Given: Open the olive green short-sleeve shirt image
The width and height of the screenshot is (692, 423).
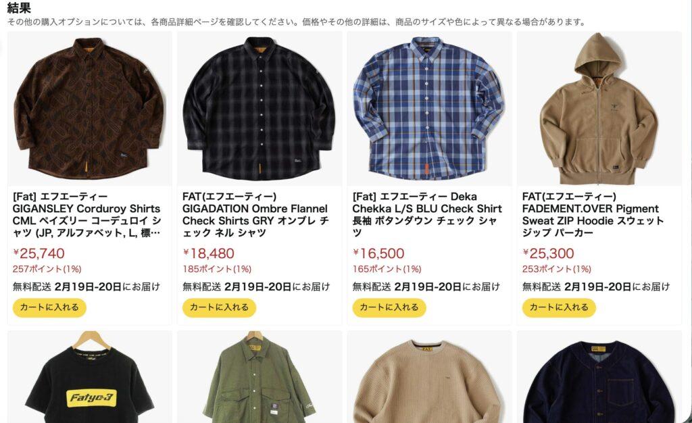Looking at the screenshot, I should coord(259,376).
